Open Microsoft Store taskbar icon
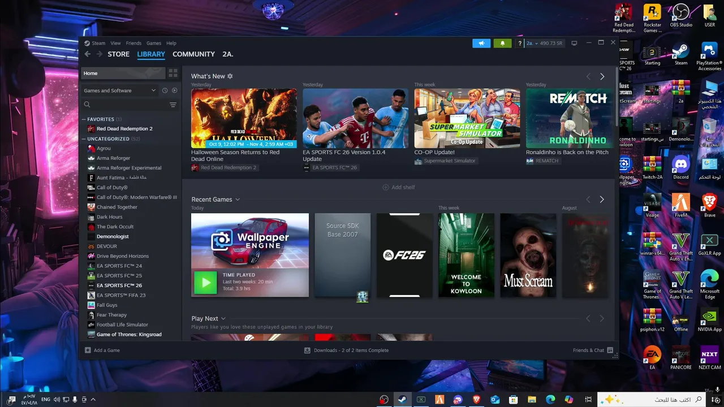 point(514,399)
